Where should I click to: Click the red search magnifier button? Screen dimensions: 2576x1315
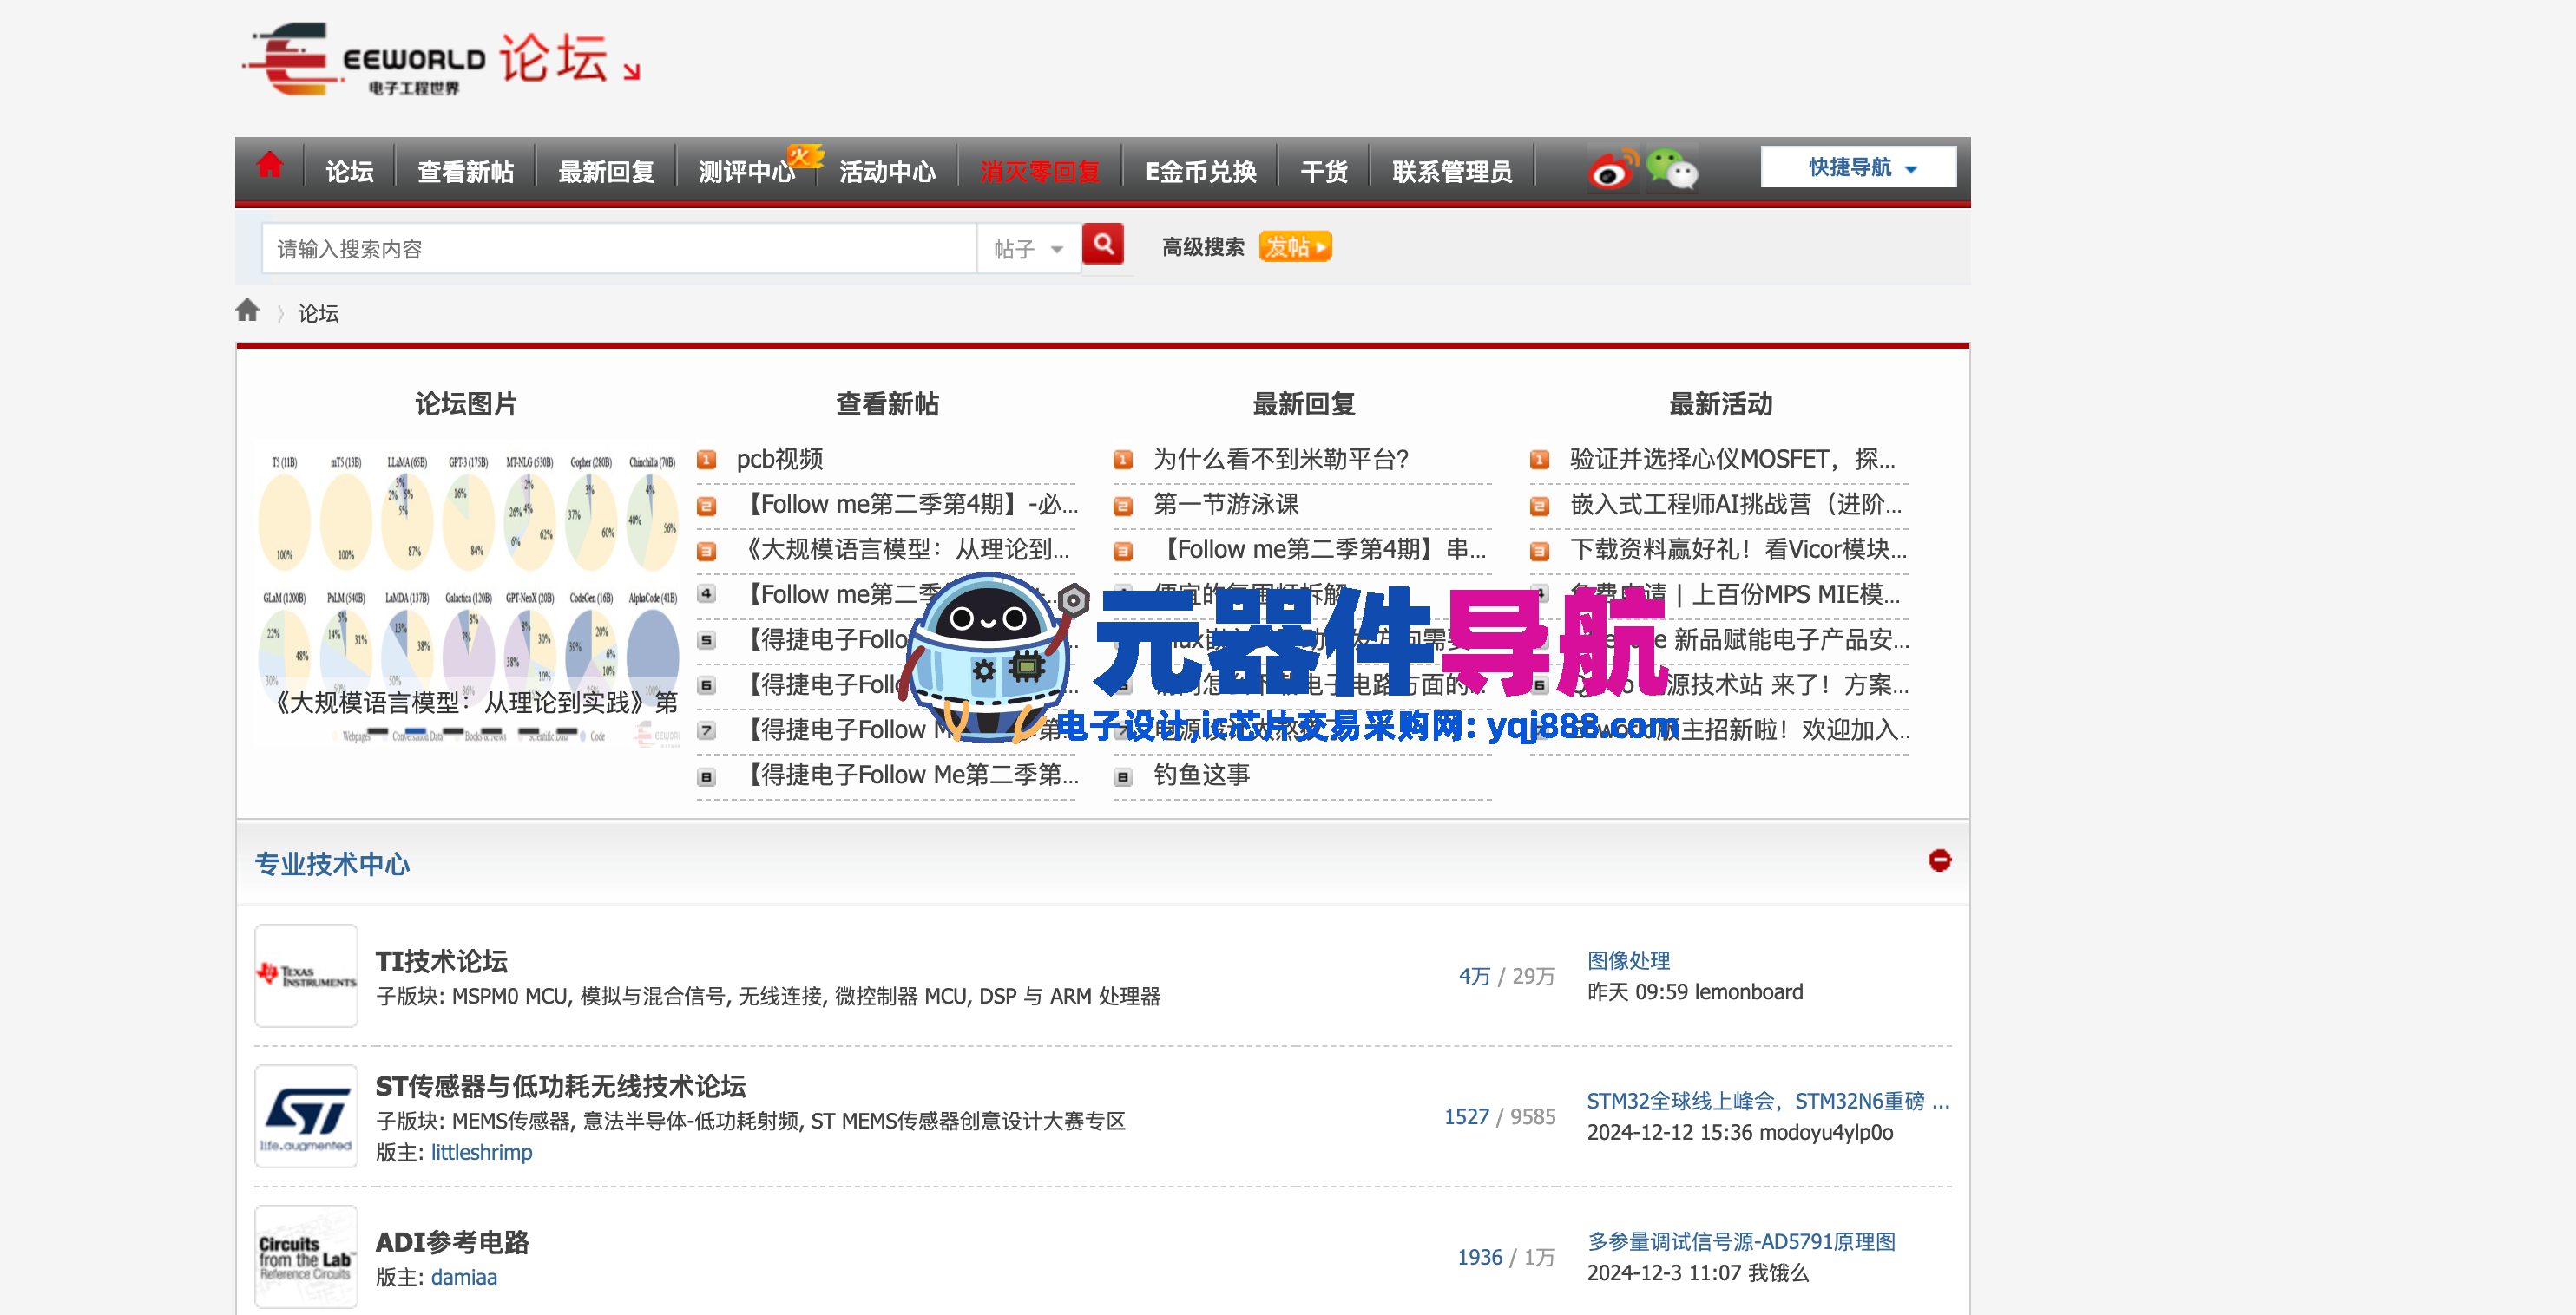(x=1103, y=245)
